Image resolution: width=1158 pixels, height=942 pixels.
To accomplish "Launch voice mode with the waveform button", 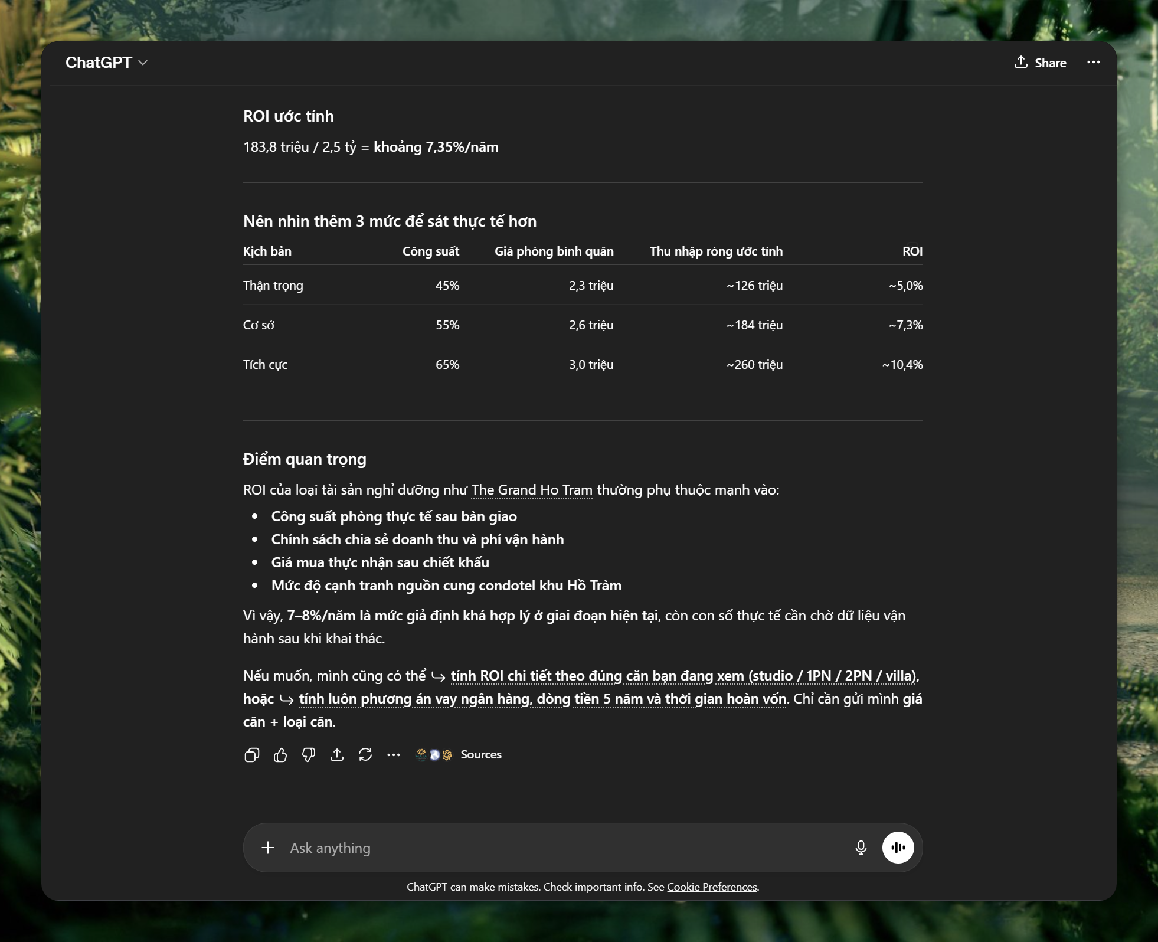I will coord(898,848).
